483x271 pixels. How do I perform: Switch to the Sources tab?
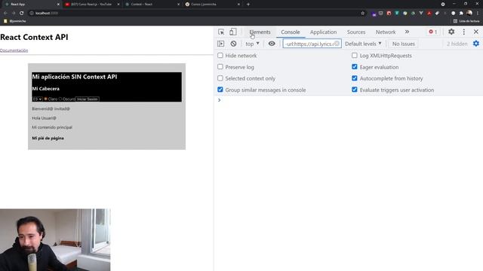point(356,32)
